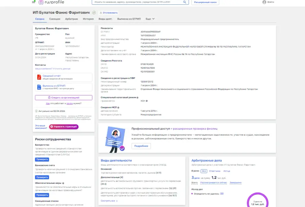Select the История tab
The height and width of the screenshot is (207, 305).
pos(88,19)
